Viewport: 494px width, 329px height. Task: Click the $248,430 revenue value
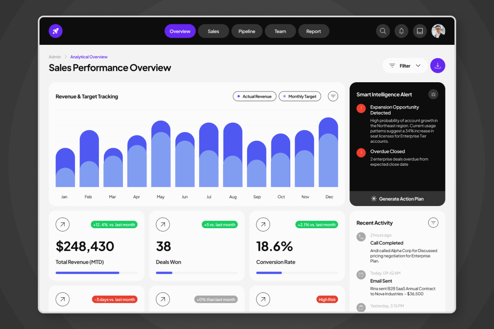85,246
